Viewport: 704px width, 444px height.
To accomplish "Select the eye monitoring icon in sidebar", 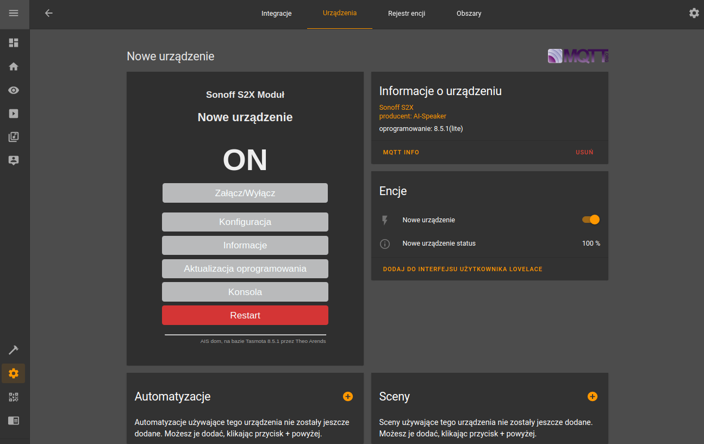I will pyautogui.click(x=14, y=90).
